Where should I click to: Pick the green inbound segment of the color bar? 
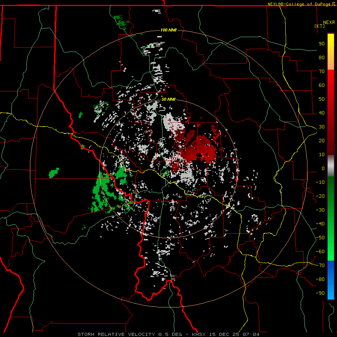[x=331, y=219]
